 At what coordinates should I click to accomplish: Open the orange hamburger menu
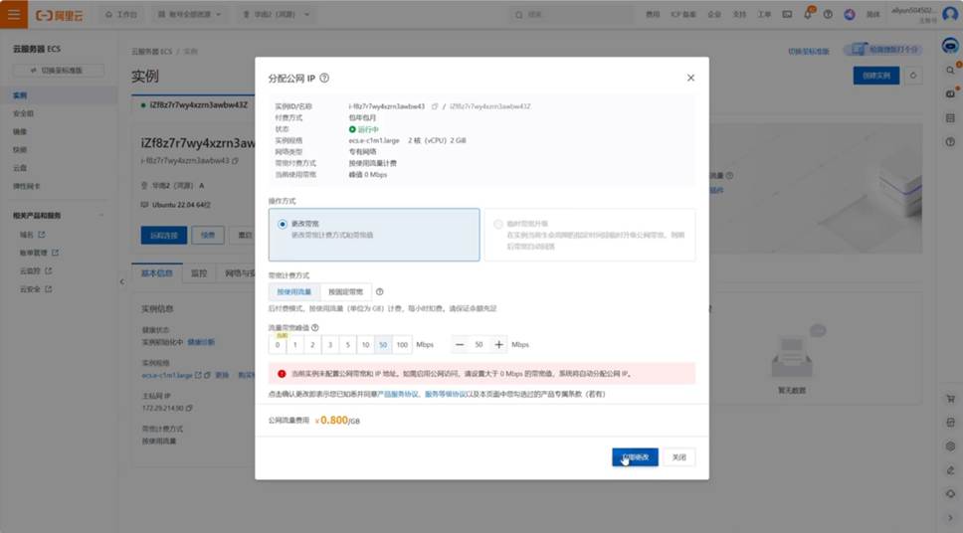click(14, 15)
